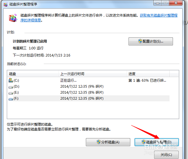The height and width of the screenshot is (159, 188).
Task: Select the (D:) disk row
Action: point(89,86)
